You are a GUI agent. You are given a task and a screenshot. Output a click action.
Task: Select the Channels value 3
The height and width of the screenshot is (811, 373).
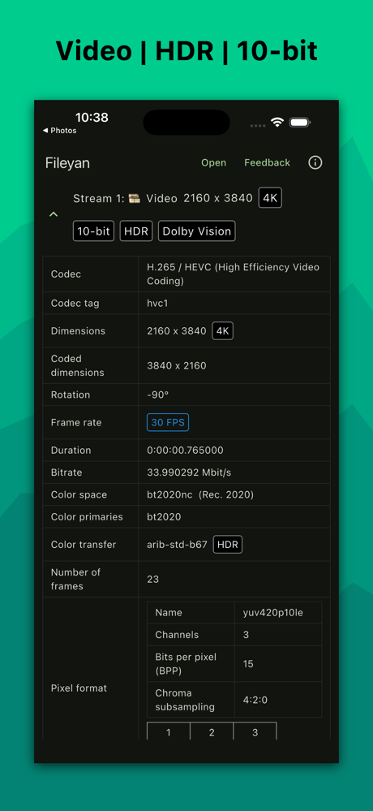(246, 635)
